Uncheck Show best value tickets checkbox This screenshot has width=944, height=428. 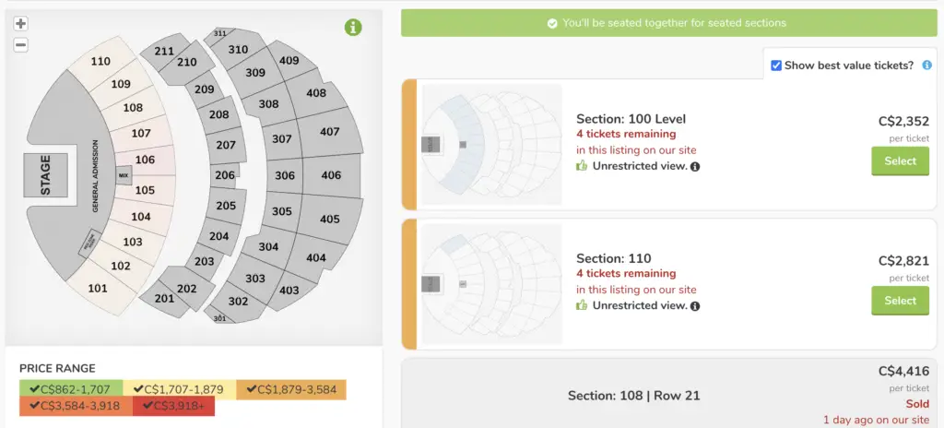click(776, 65)
